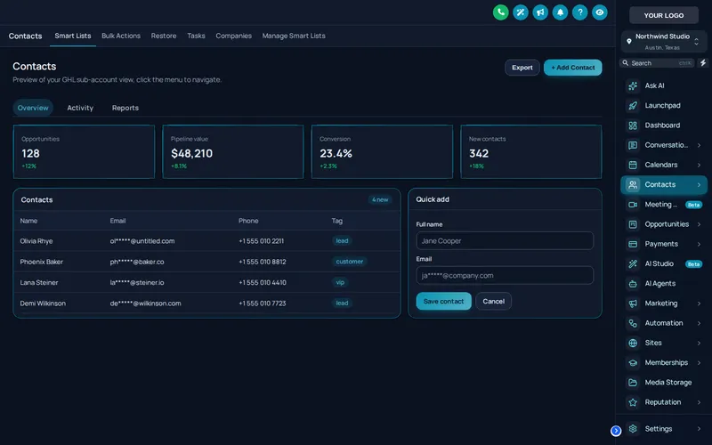
Task: Click the lightning bolt quick actions icon
Action: 703,63
